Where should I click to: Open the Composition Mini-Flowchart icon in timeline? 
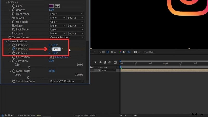click(95, 62)
